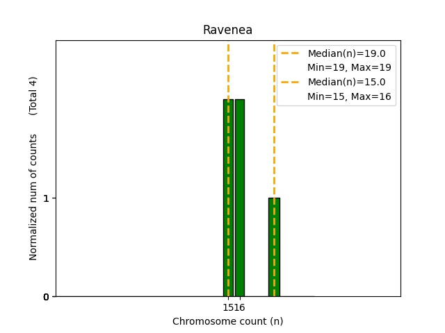Click orange dashed sample beside Median(n)=15.0
445x333 pixels.
click(291, 82)
